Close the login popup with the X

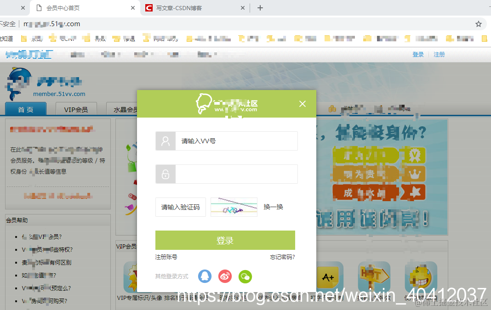click(302, 104)
